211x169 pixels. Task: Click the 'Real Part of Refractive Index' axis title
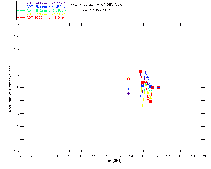(10, 87)
